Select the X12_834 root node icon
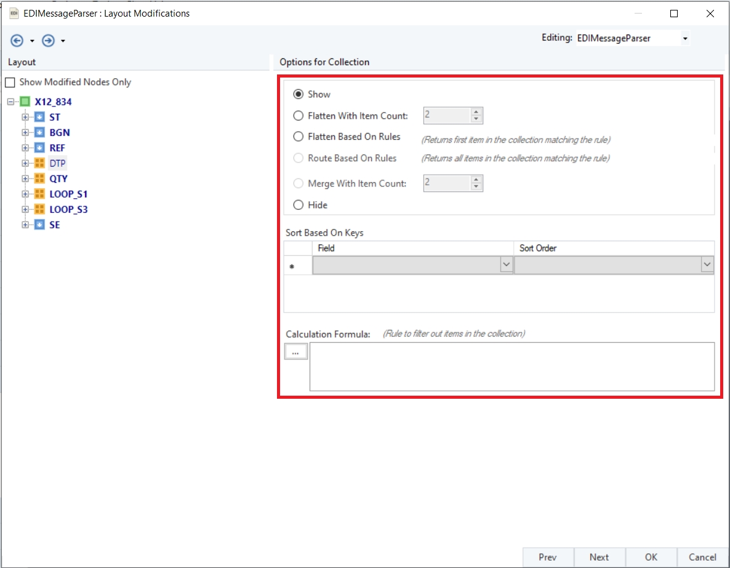730x568 pixels. (x=25, y=102)
